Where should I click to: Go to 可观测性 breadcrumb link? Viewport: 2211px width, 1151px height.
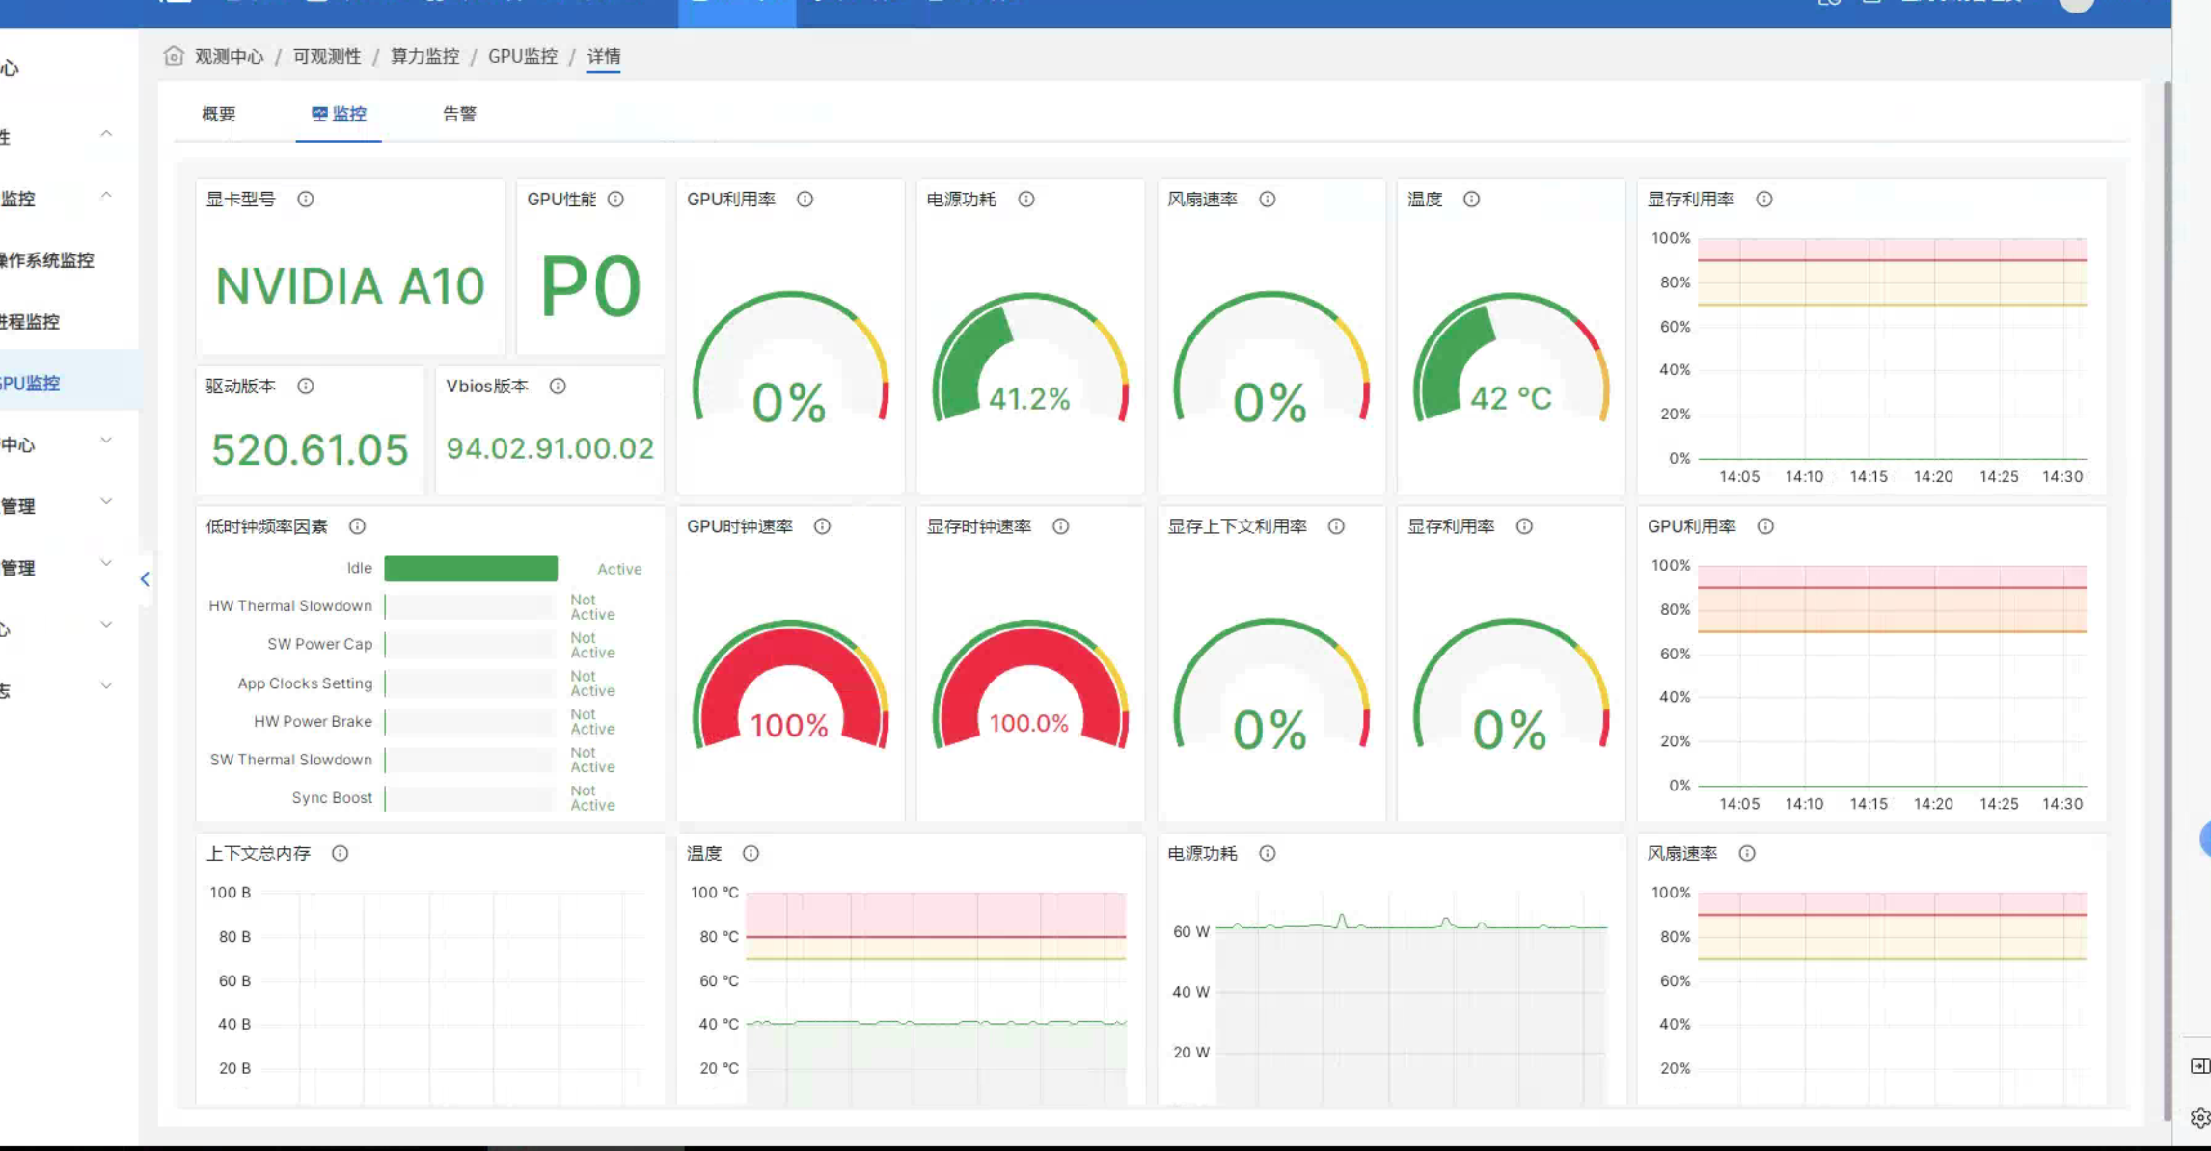(x=327, y=56)
